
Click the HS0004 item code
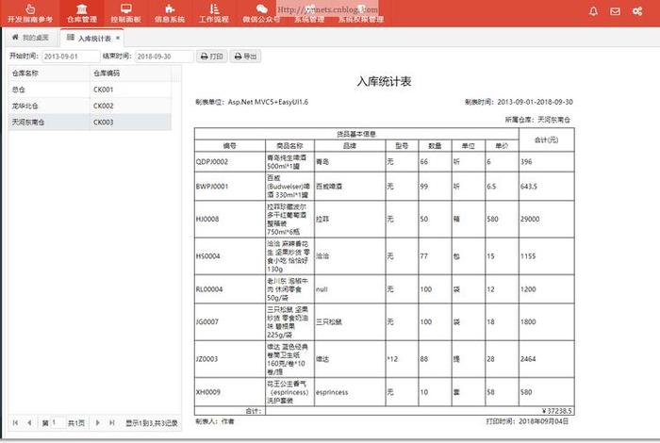208,256
